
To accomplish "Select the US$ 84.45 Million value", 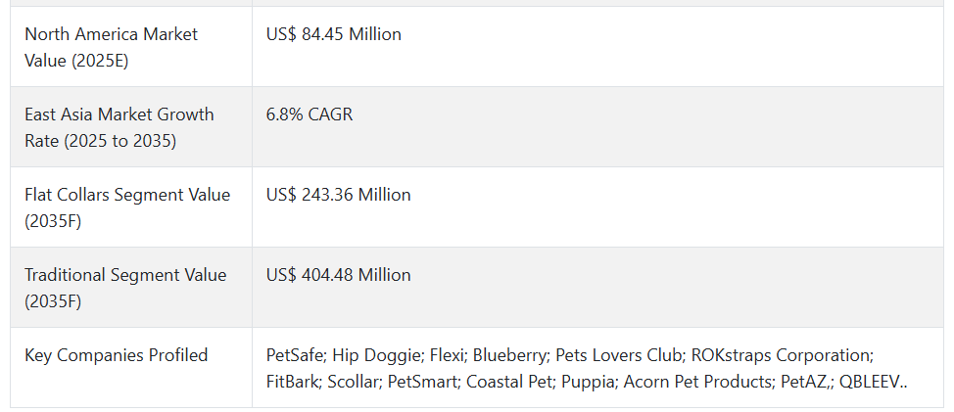I will pos(333,34).
